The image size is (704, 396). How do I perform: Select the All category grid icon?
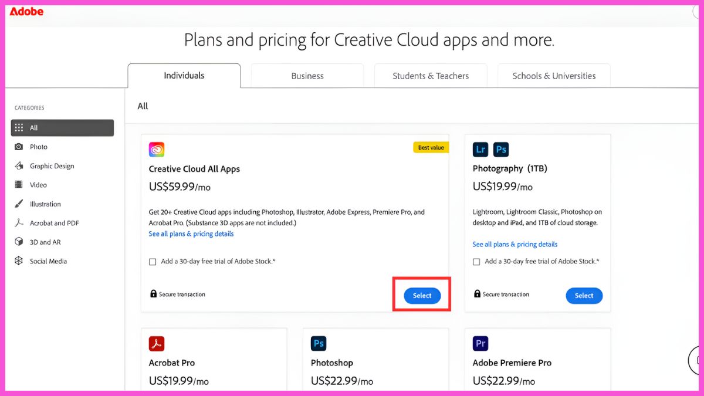(x=19, y=127)
